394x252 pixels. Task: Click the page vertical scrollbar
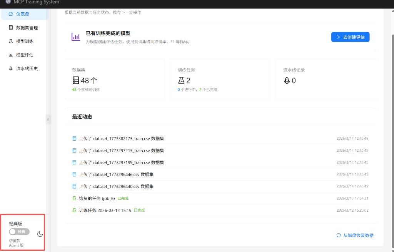click(x=392, y=141)
